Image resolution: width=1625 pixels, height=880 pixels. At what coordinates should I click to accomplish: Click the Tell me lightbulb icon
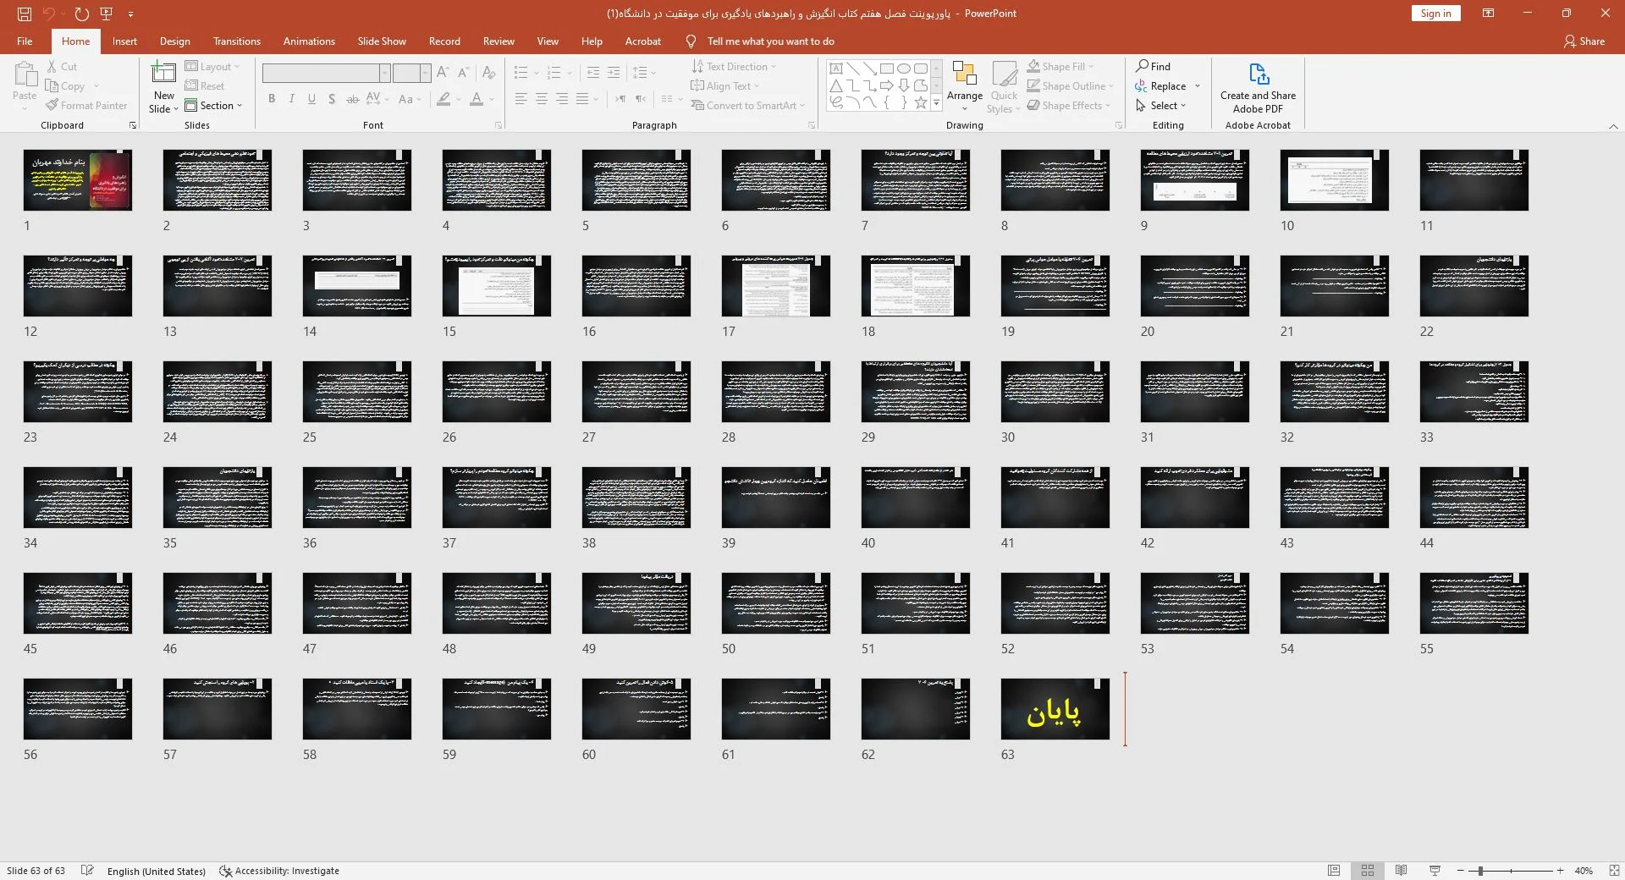pos(691,41)
